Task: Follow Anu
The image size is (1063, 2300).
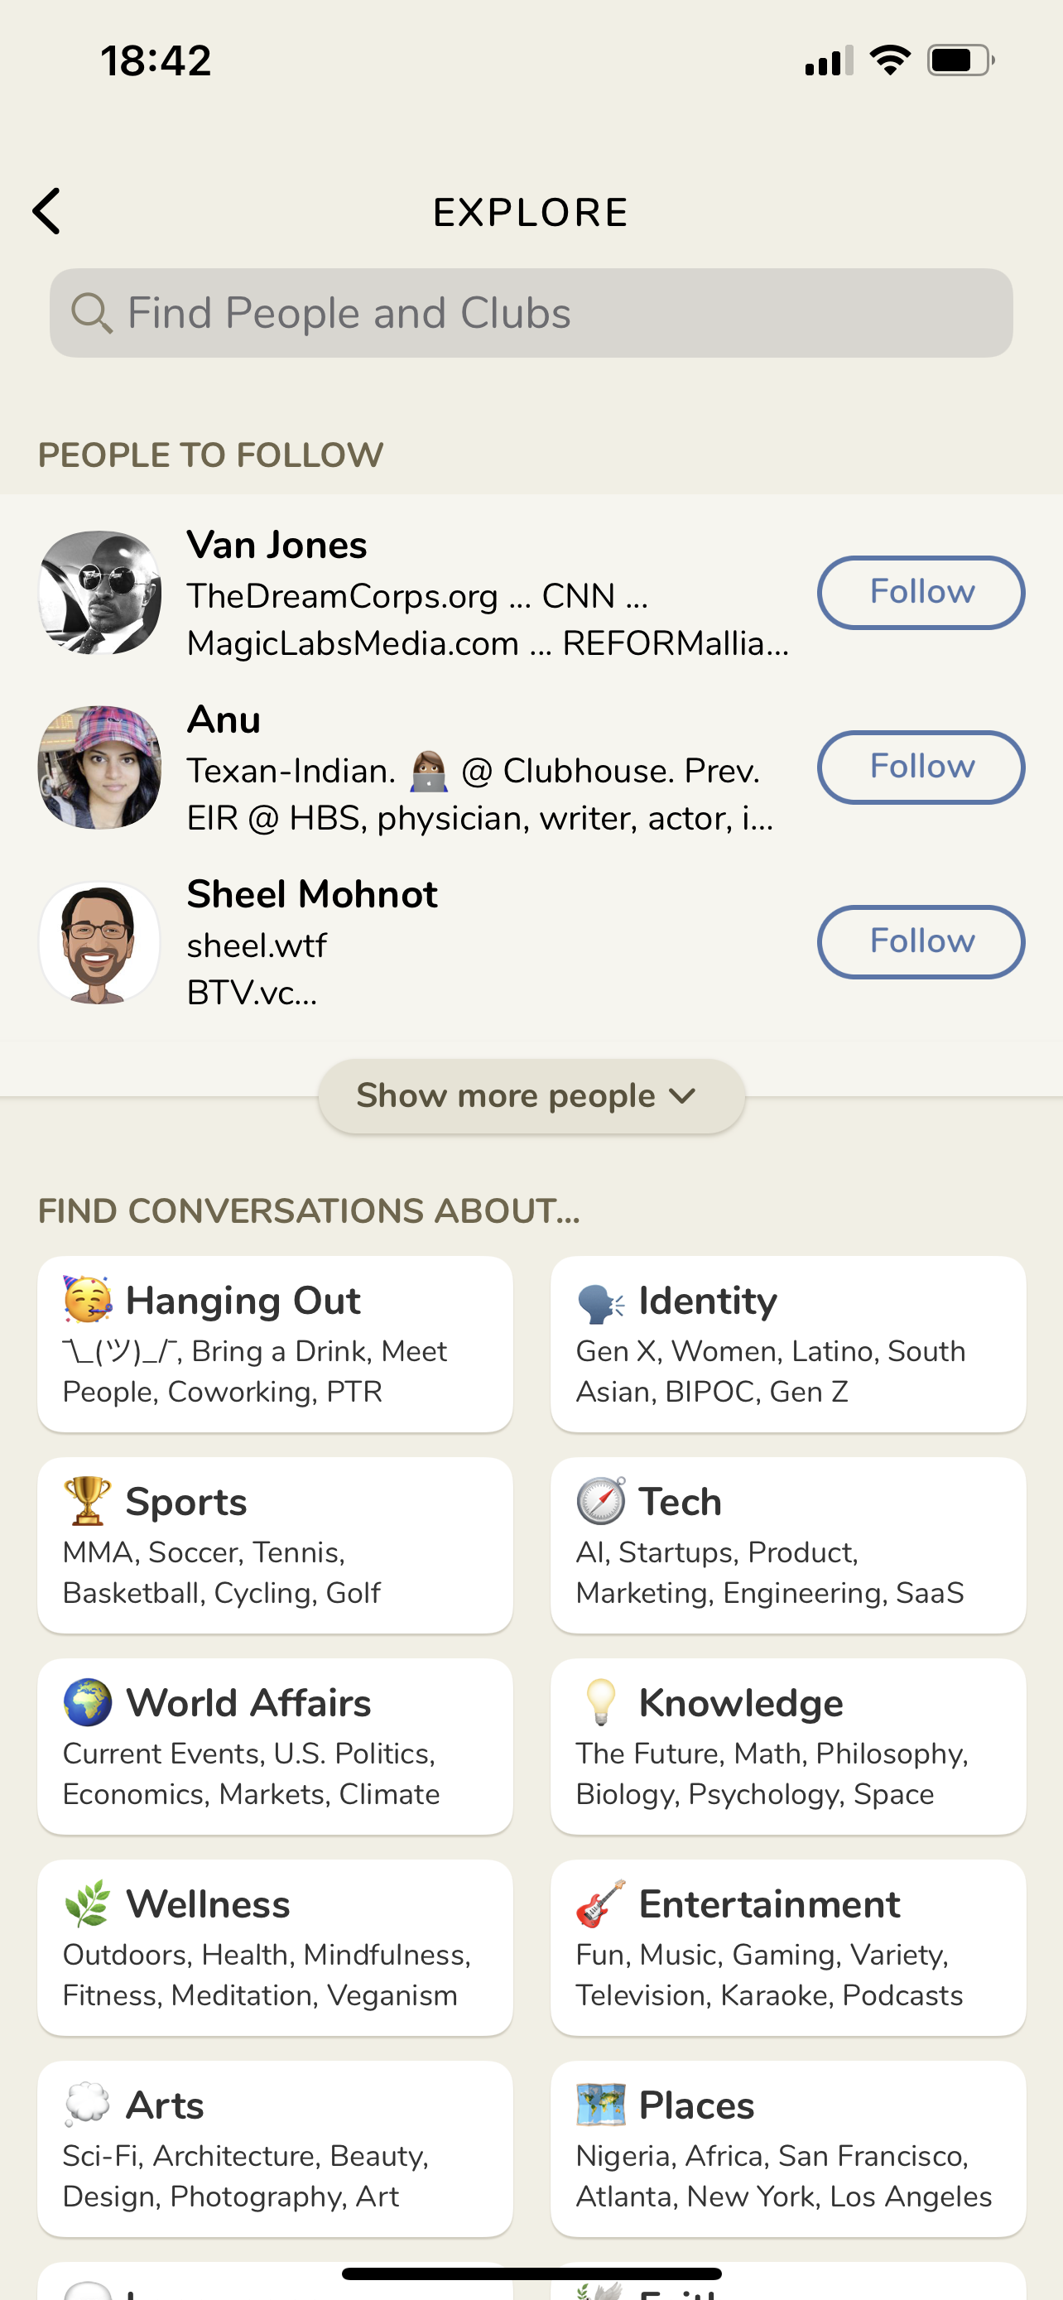Action: (x=921, y=767)
